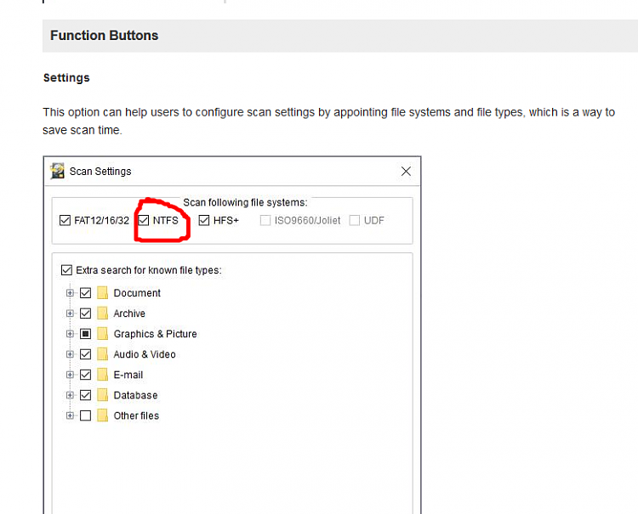The image size is (638, 514).
Task: Uncheck the FAT12/16/32 file system
Action: point(66,221)
